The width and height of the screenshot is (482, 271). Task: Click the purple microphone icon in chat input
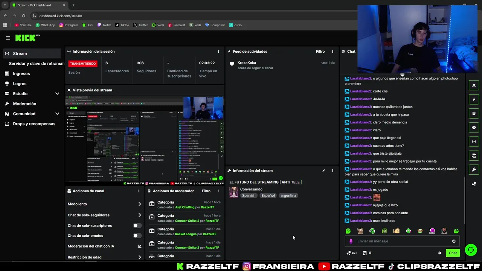(x=351, y=241)
